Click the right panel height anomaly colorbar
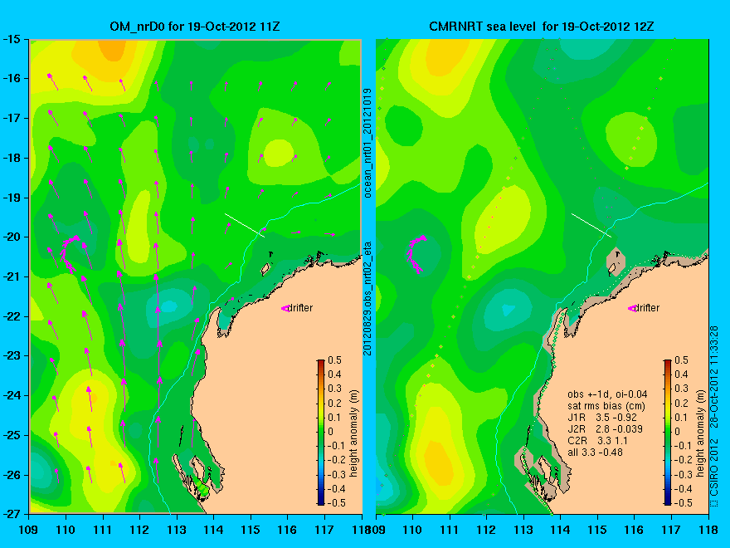The width and height of the screenshot is (730, 548). [668, 432]
